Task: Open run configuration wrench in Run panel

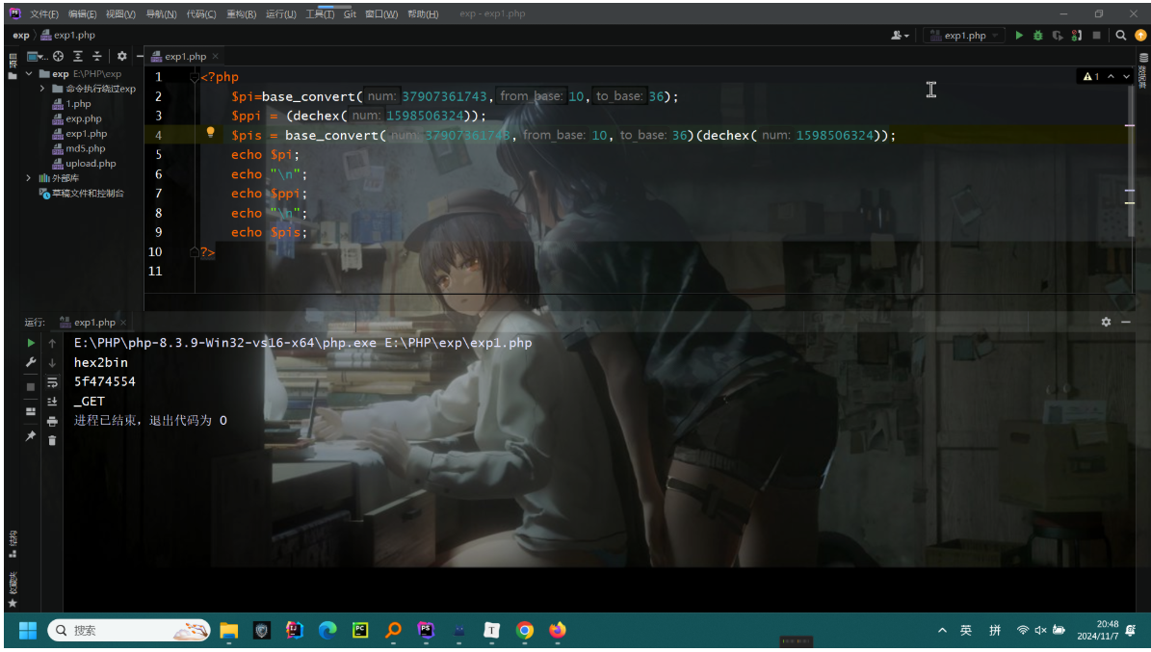Action: point(31,362)
